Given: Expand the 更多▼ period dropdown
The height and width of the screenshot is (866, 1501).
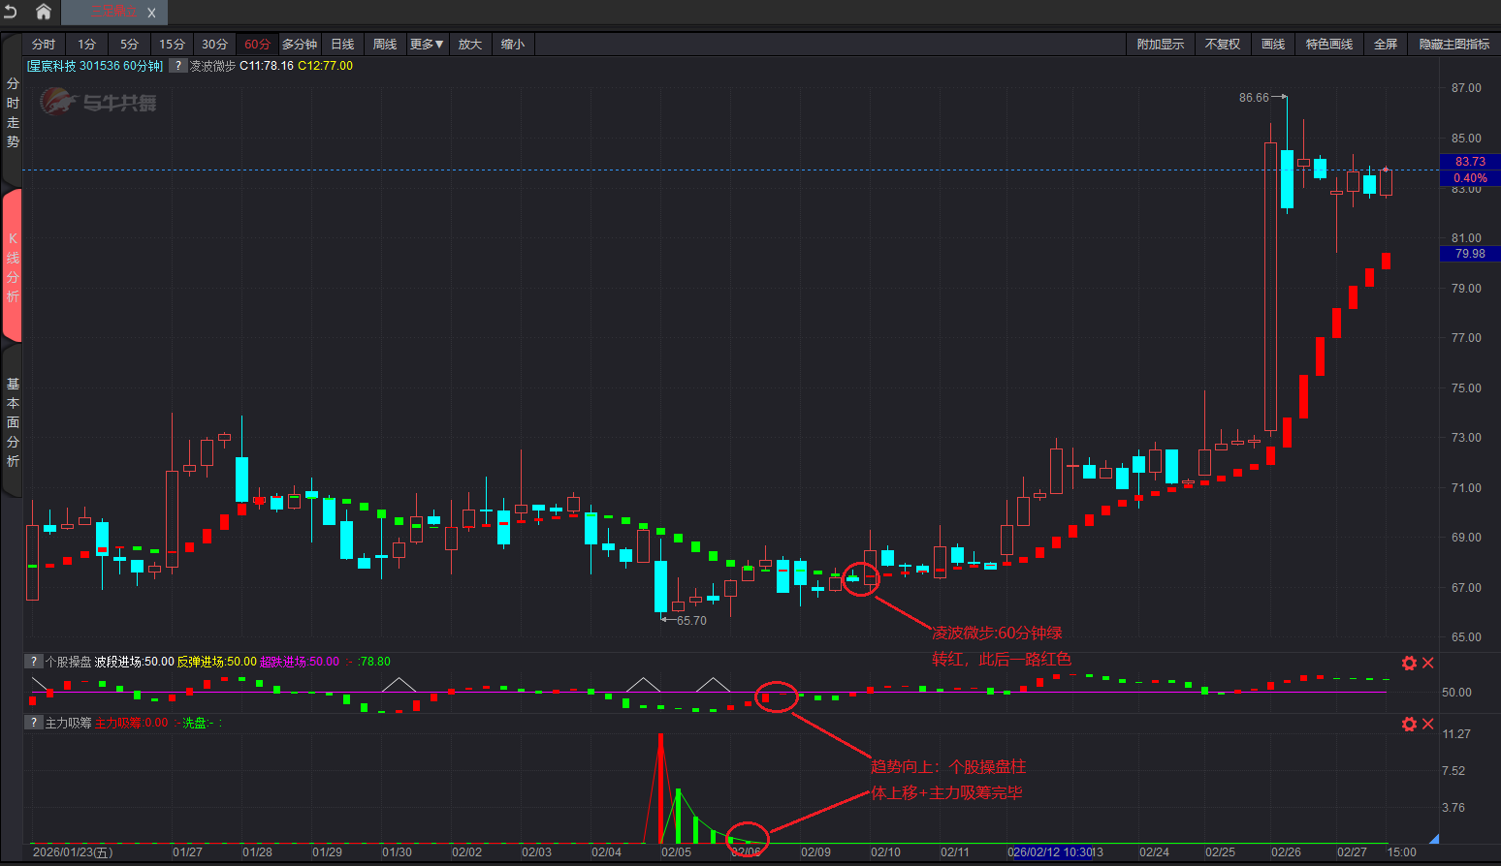Looking at the screenshot, I should tap(426, 45).
